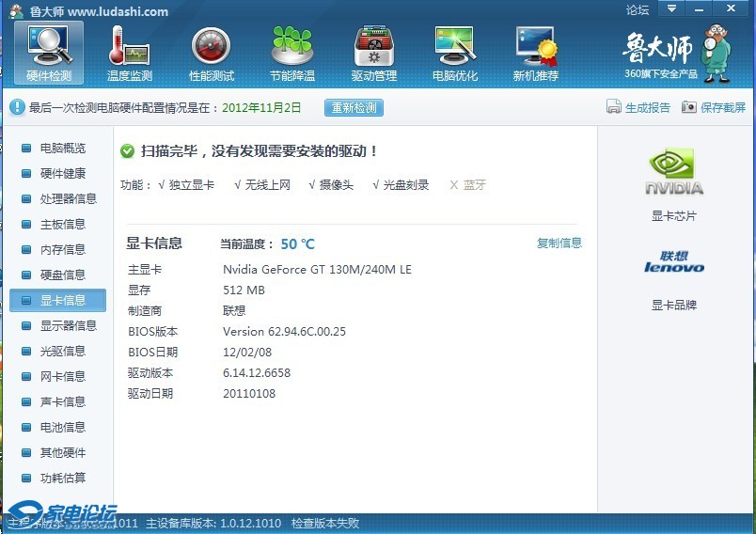Click the 复制信息 copy info link

point(559,243)
